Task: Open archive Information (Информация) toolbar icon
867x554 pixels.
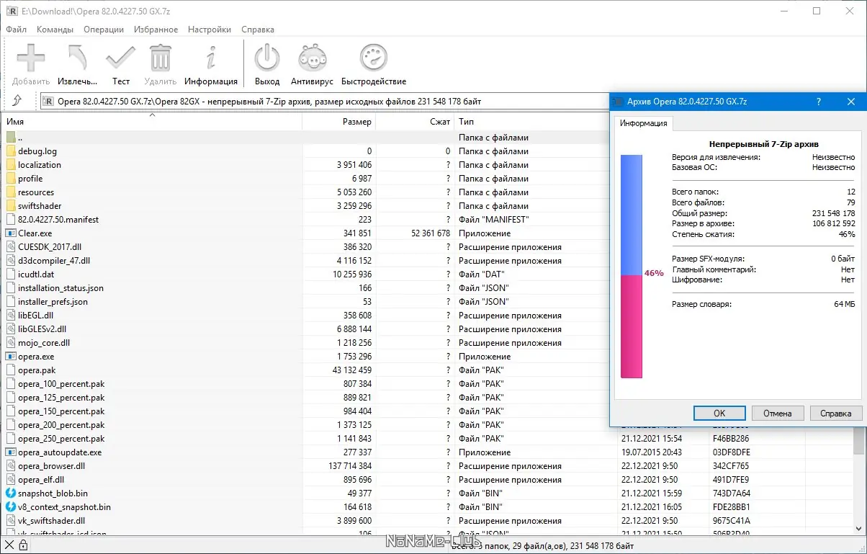Action: click(210, 58)
